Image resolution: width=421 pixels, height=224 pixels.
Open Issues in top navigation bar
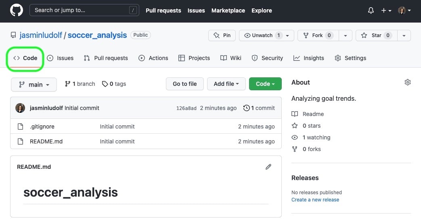[196, 10]
